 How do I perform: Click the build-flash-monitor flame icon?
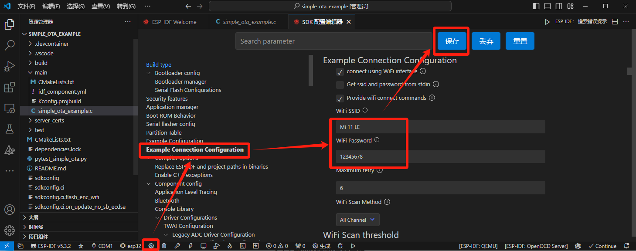pos(229,246)
